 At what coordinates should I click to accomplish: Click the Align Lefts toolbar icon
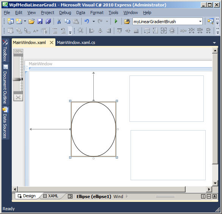[92, 31]
